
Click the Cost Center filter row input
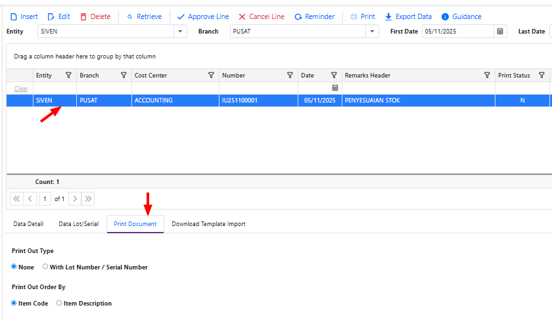point(175,88)
